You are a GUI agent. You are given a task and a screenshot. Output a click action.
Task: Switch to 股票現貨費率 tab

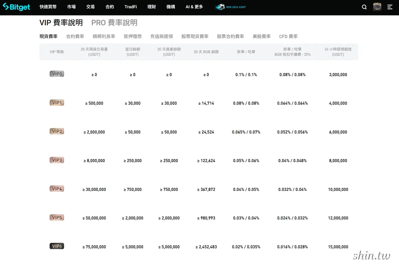(x=195, y=37)
